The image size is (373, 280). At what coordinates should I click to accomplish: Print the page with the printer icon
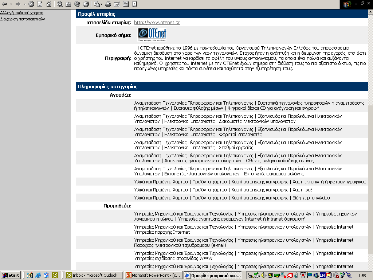coord(108,4)
